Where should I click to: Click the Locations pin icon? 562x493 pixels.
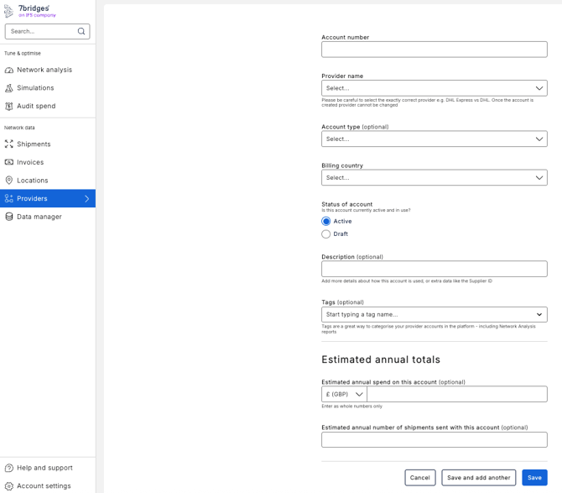[x=9, y=181]
